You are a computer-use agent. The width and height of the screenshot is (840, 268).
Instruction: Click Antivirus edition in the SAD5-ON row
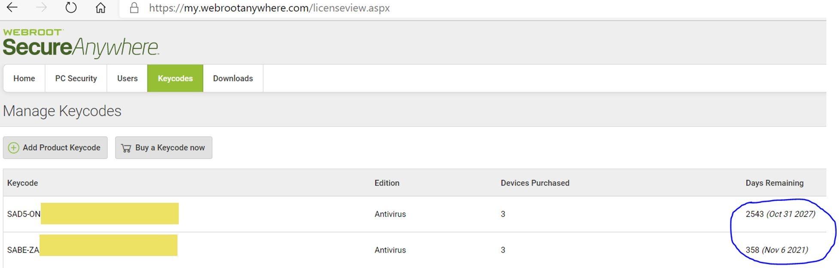click(x=390, y=214)
